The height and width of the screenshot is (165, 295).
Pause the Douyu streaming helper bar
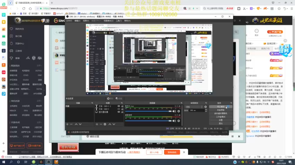(x=233, y=136)
